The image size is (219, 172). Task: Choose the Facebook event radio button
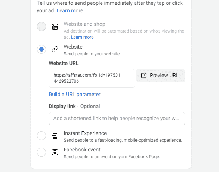click(41, 152)
